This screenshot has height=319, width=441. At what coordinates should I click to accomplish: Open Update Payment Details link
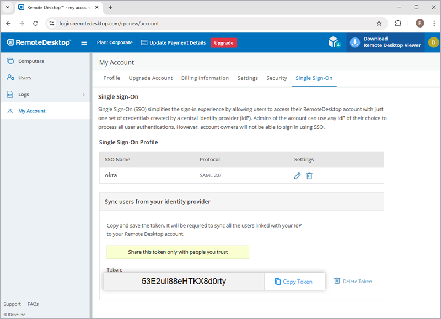(173, 43)
